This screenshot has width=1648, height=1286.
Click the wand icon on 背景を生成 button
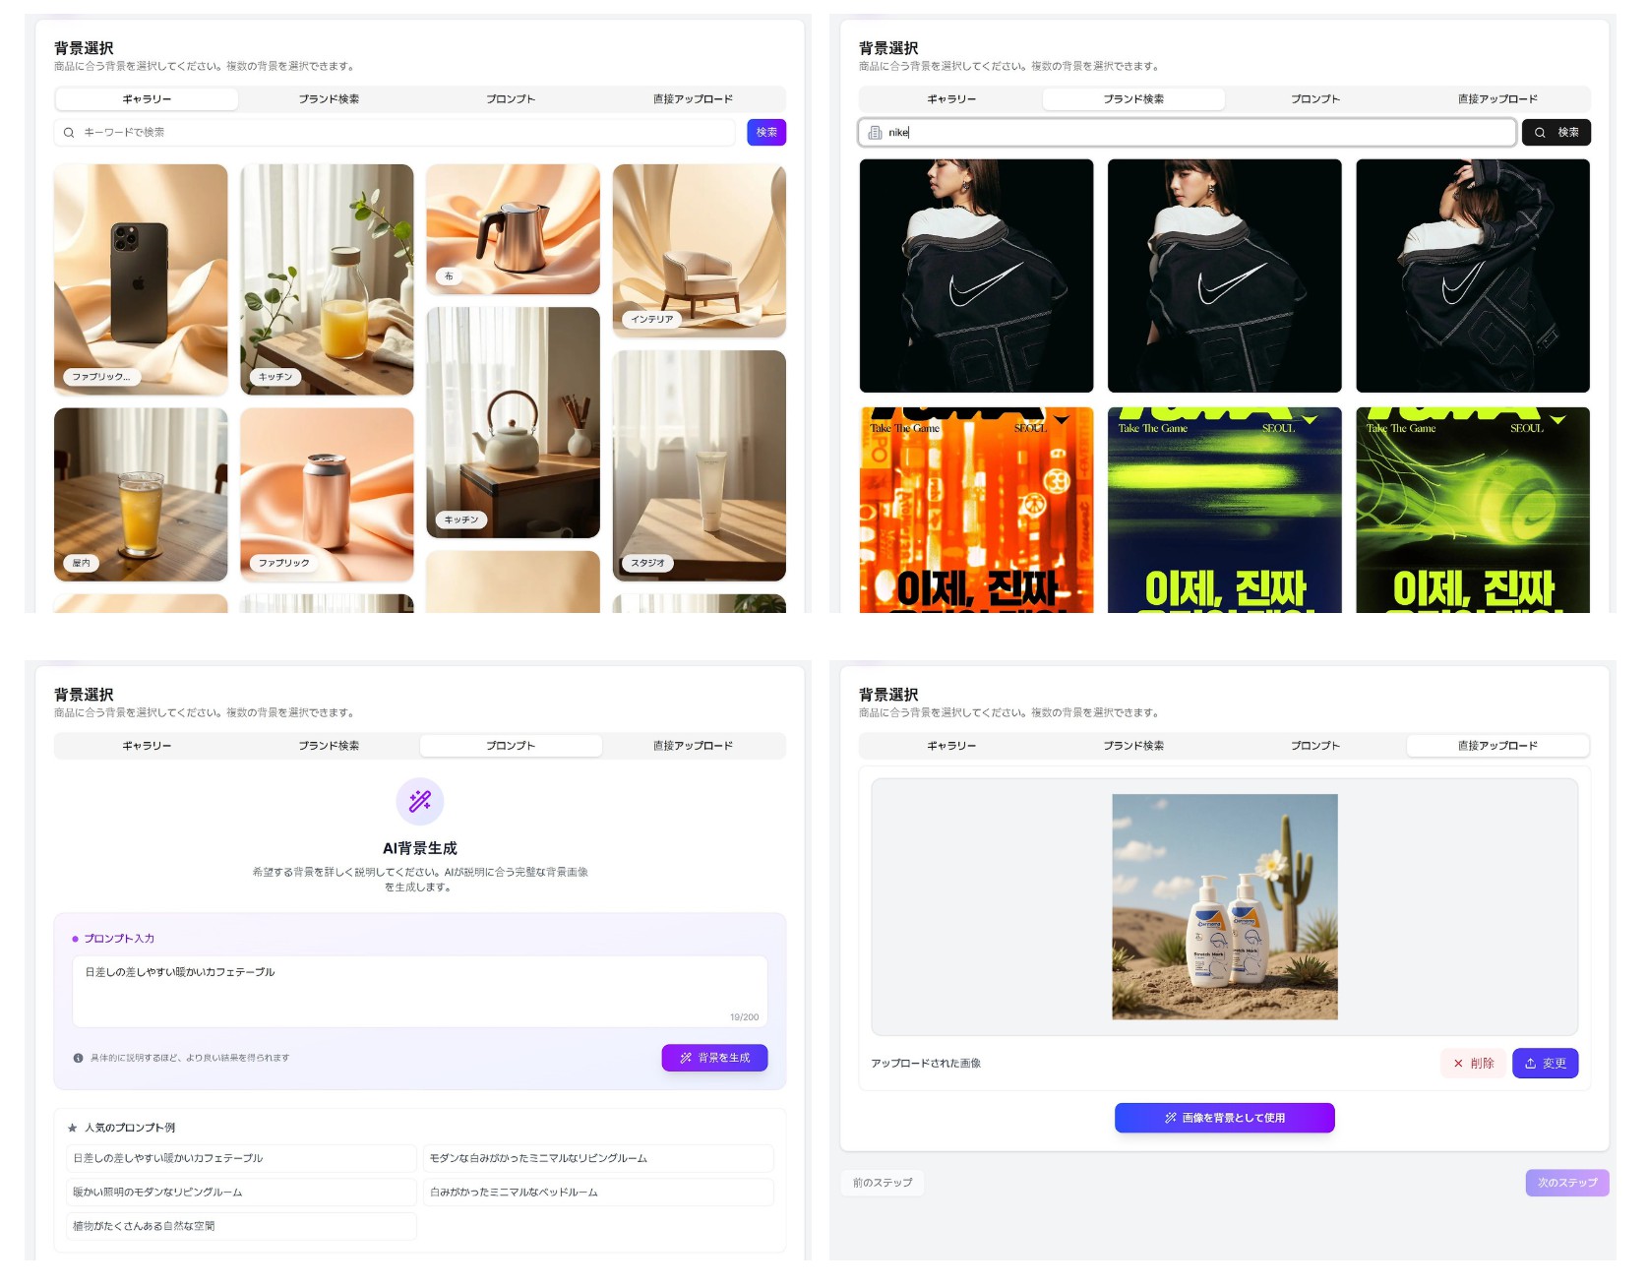point(686,1058)
